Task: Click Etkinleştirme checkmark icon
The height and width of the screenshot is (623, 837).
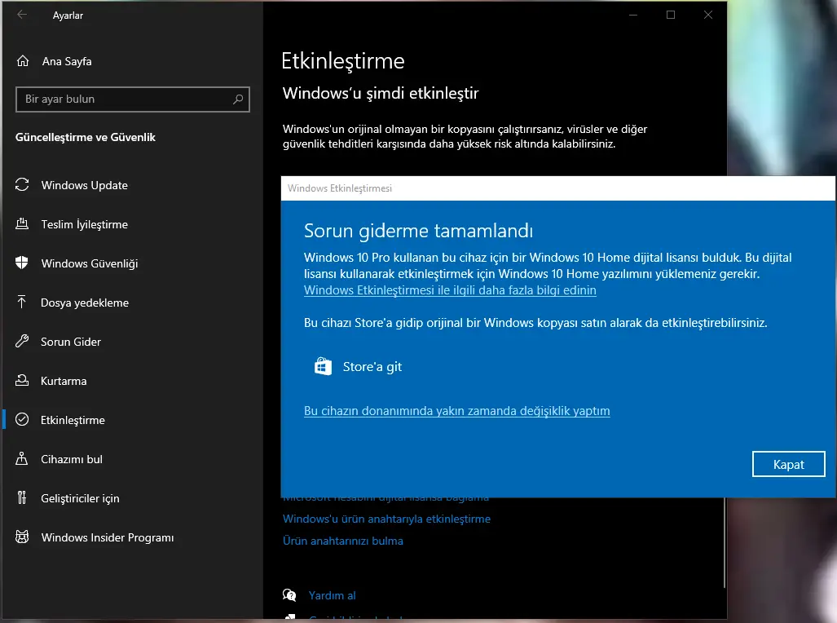Action: pos(22,419)
